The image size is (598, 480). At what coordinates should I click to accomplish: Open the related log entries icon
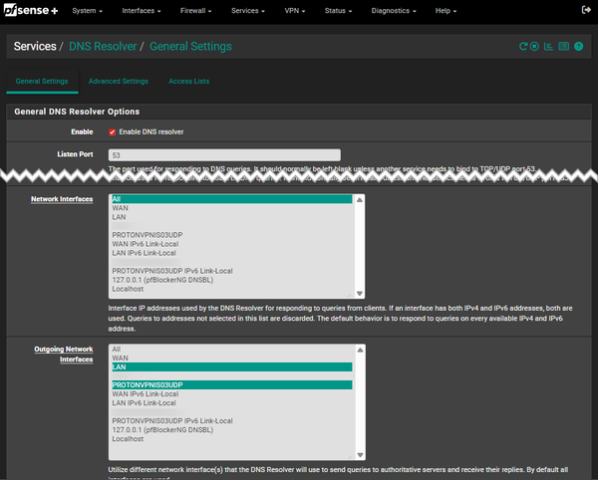pos(564,47)
